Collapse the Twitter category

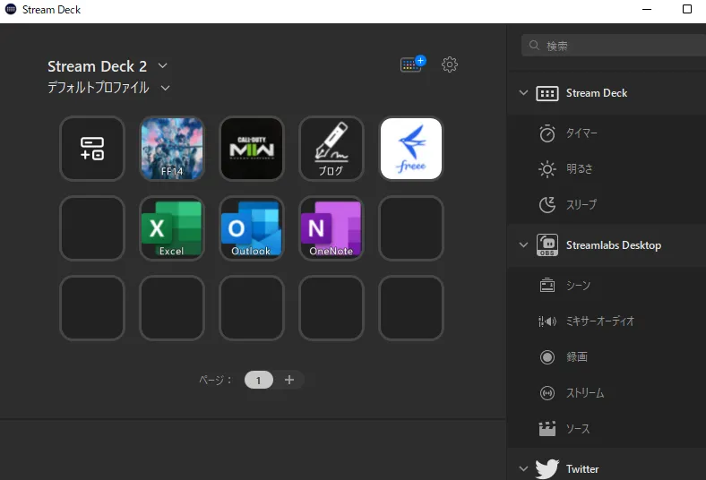[x=523, y=468]
